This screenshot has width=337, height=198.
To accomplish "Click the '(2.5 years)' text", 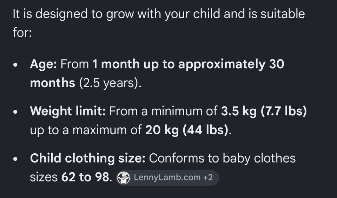I will click(109, 83).
